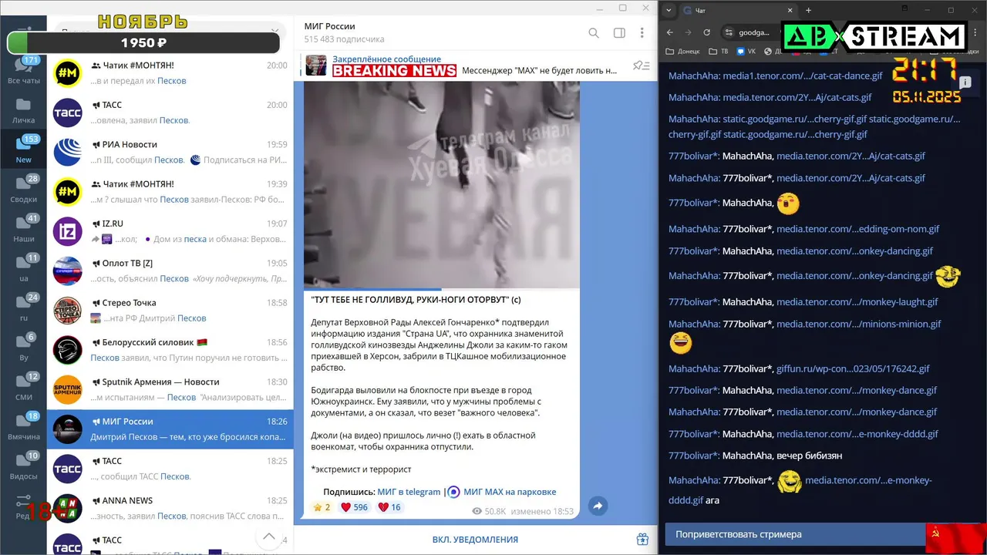This screenshot has width=987, height=555.
Task: Open the Белорусский силовик channel
Action: pos(170,350)
